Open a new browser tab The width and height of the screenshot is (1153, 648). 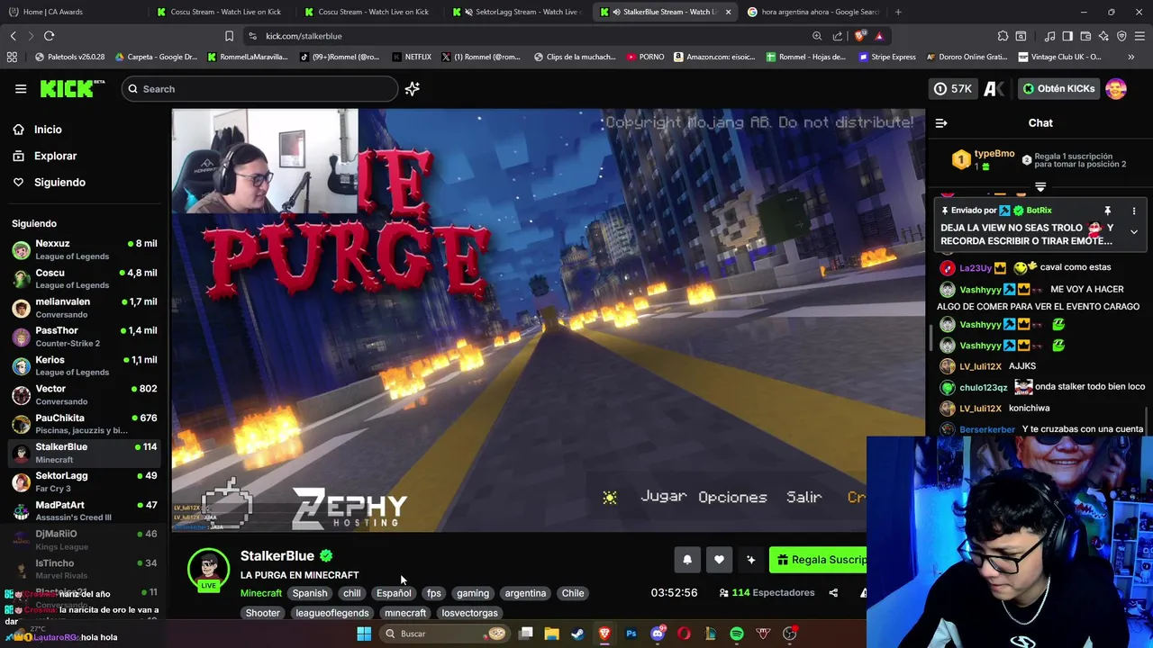click(x=898, y=12)
